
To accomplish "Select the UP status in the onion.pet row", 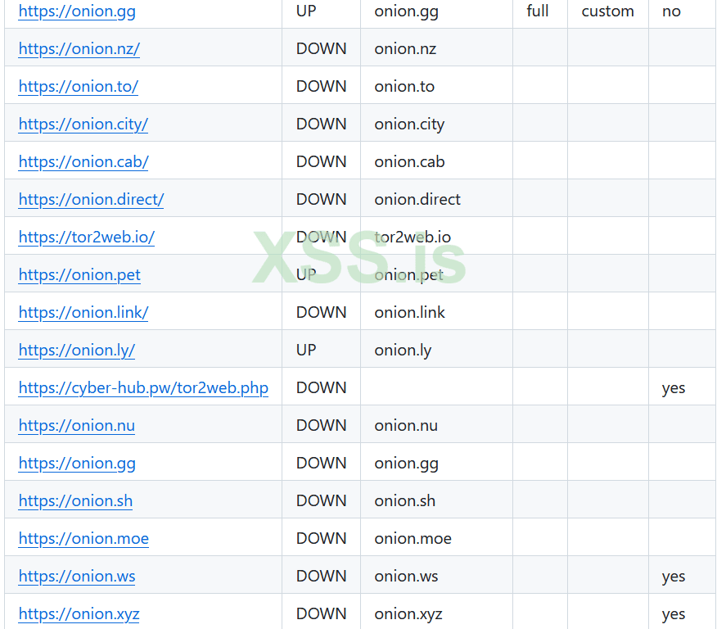I will 306,274.
